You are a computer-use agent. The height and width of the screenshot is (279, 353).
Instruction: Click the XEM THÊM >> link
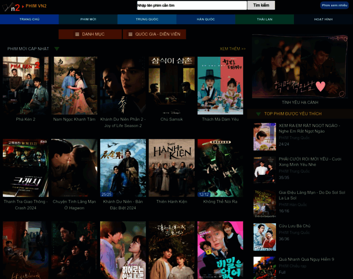pyautogui.click(x=233, y=49)
